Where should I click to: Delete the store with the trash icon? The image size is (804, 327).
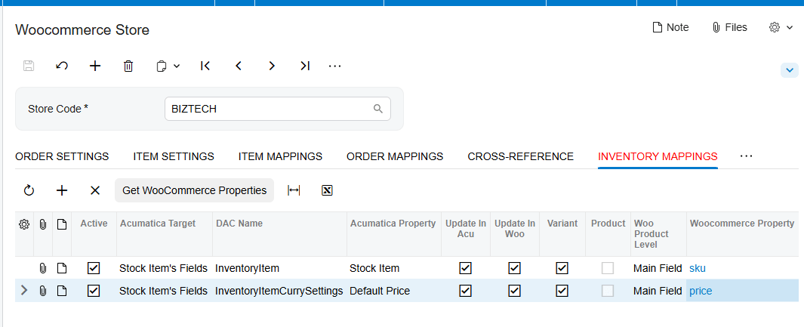pyautogui.click(x=128, y=66)
